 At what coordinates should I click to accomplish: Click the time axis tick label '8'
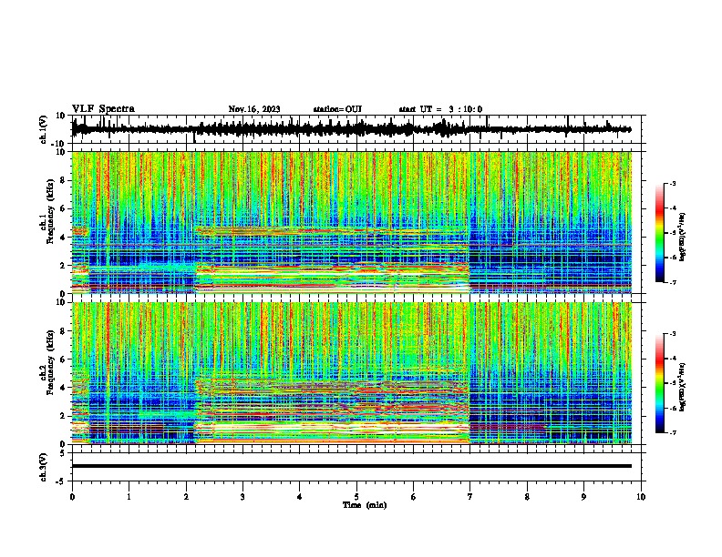tap(527, 497)
